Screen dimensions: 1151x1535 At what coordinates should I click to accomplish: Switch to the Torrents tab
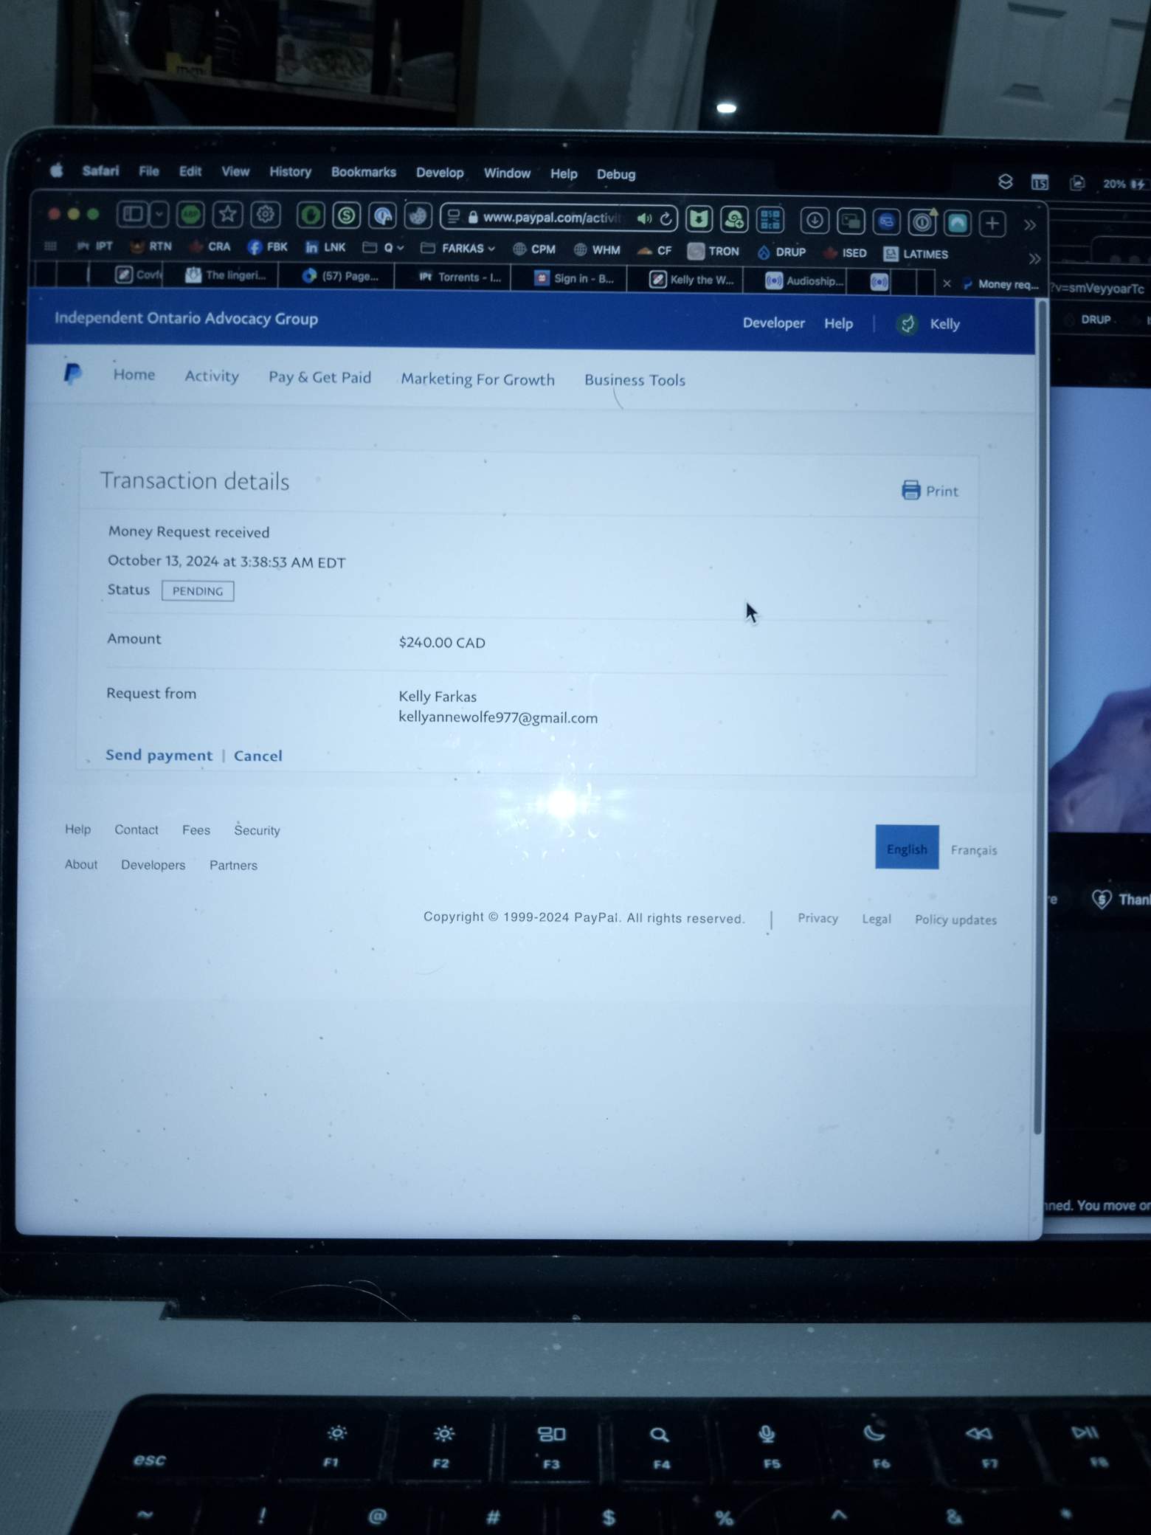tap(459, 277)
